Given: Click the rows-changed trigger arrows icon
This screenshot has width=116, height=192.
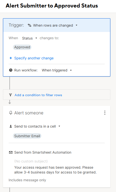Looking at the screenshot, I should tap(29, 25).
